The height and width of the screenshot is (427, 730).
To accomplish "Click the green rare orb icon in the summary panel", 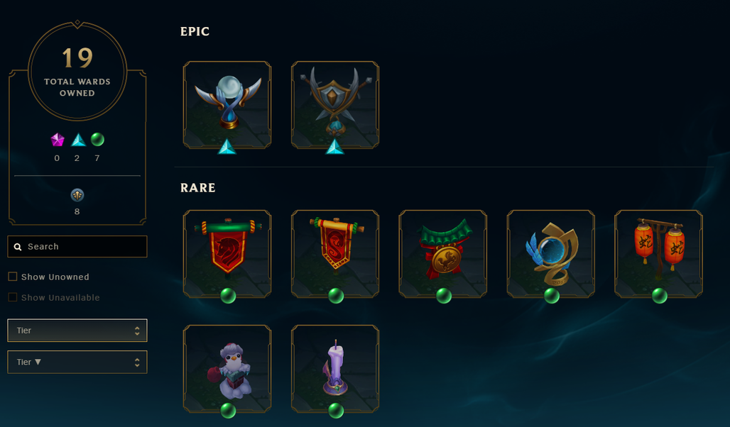I will (97, 139).
